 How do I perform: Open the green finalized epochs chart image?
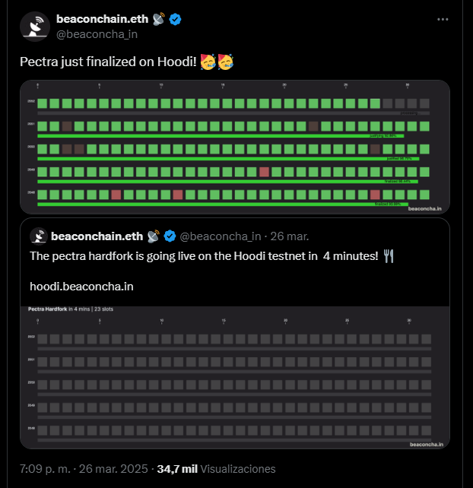235,147
